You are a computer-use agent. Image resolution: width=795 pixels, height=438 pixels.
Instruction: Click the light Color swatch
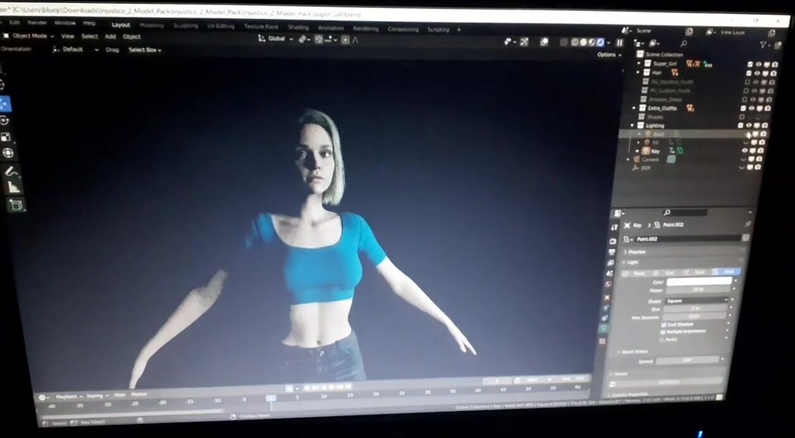pos(698,282)
